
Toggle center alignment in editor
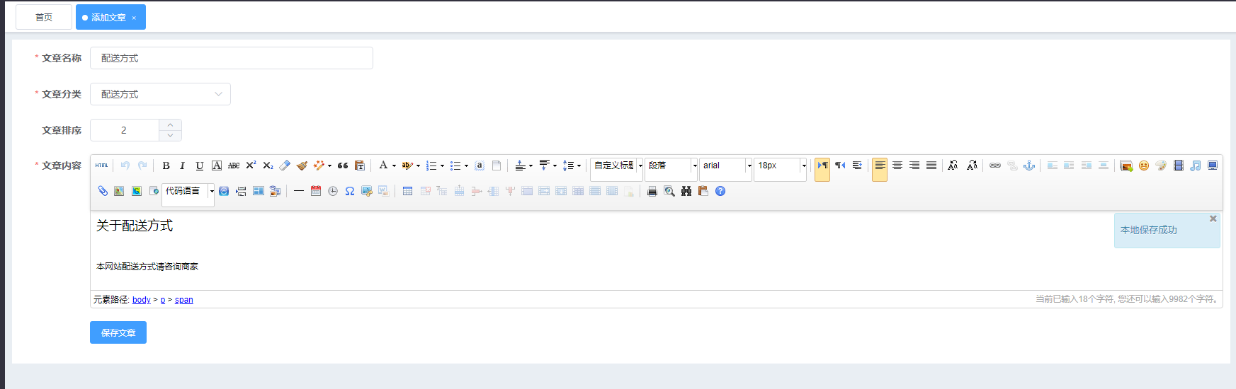[897, 166]
